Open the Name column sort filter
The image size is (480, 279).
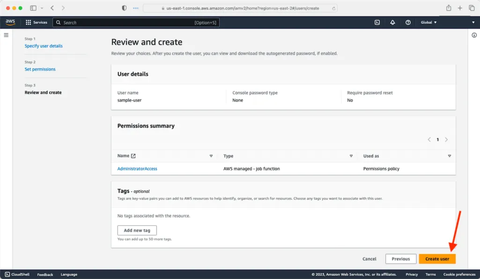211,156
